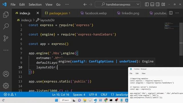Show additional views ellipsis in activity bar
This screenshot has height=103, width=183.
click(x=6, y=50)
